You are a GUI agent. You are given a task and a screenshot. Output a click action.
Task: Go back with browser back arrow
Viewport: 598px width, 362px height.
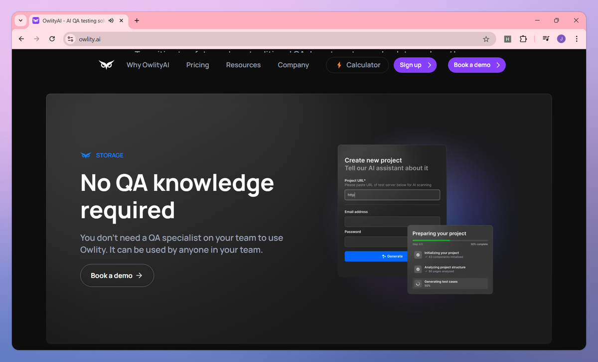coord(21,39)
